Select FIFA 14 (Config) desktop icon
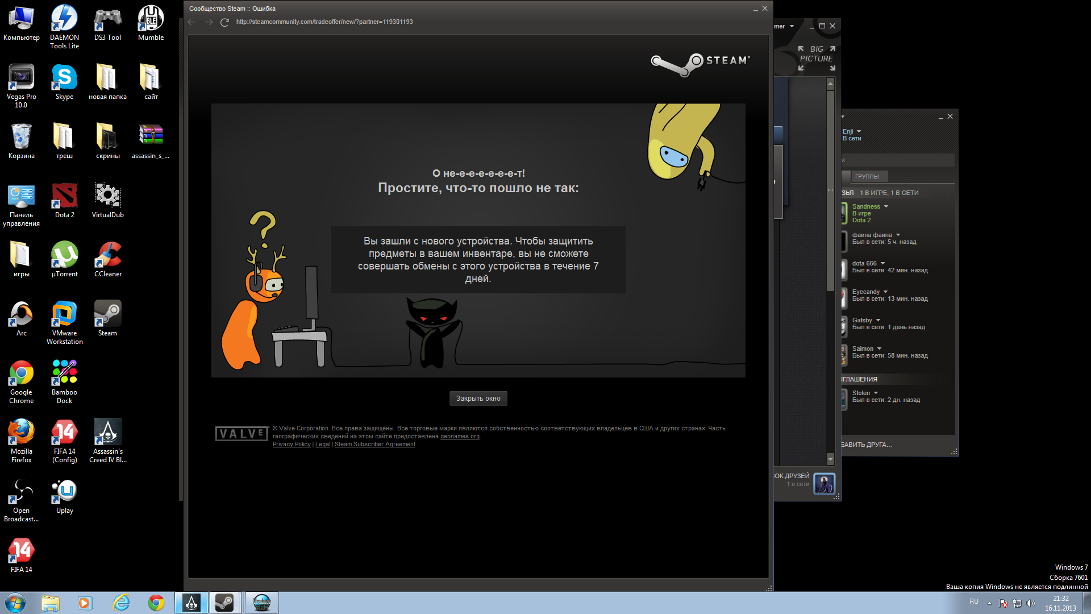Screen dimensions: 1091x614 pyautogui.click(x=64, y=441)
